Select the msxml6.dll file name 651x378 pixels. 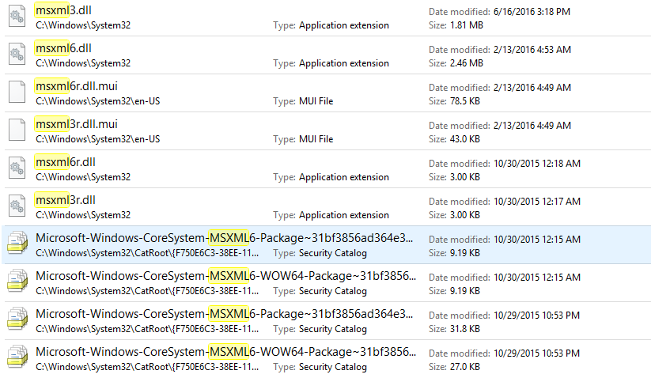point(63,48)
